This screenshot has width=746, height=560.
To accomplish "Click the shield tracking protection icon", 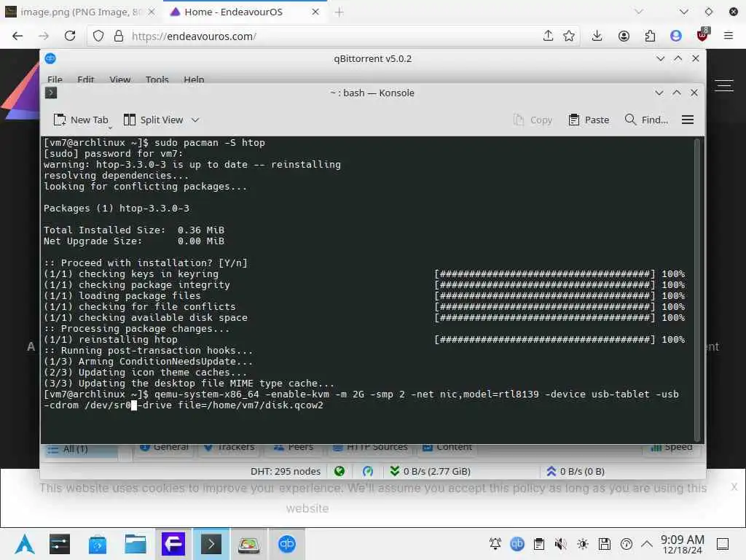I will click(98, 36).
